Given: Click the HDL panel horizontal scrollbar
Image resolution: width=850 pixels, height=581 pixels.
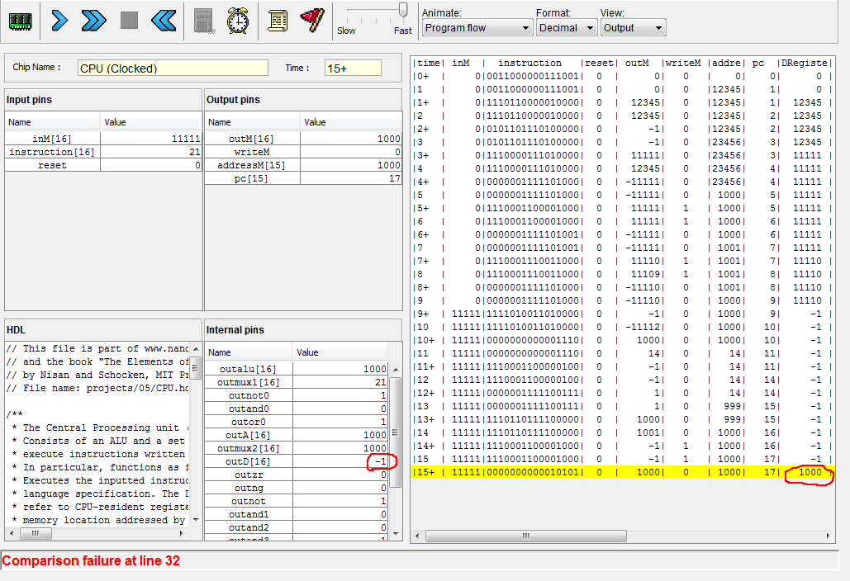Looking at the screenshot, I should tap(102, 534).
